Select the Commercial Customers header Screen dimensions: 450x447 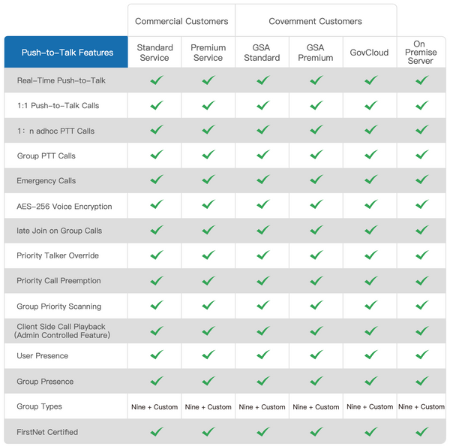pyautogui.click(x=181, y=21)
